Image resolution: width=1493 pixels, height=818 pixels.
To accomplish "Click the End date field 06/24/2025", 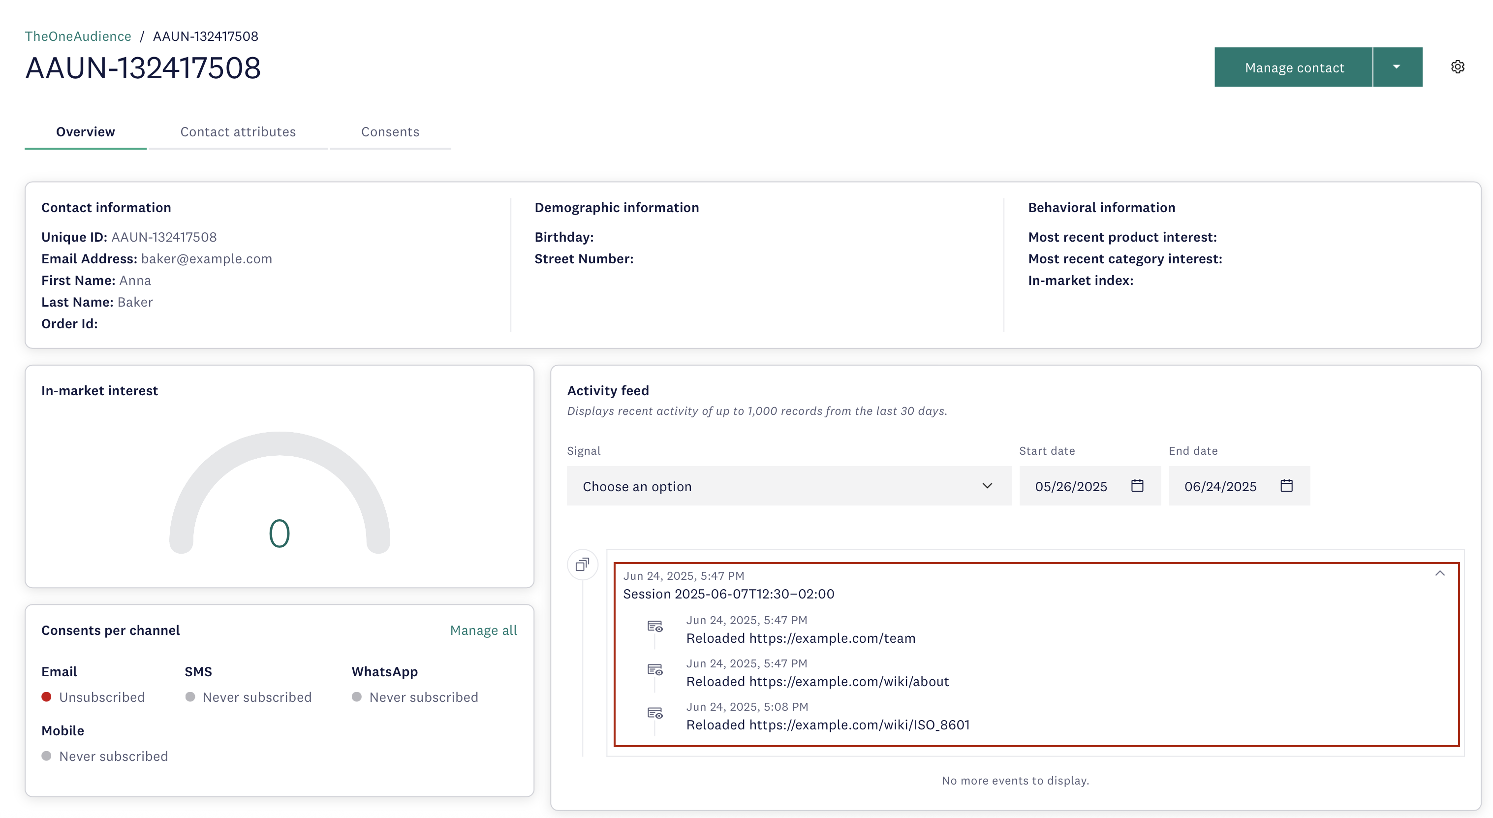I will (1239, 486).
